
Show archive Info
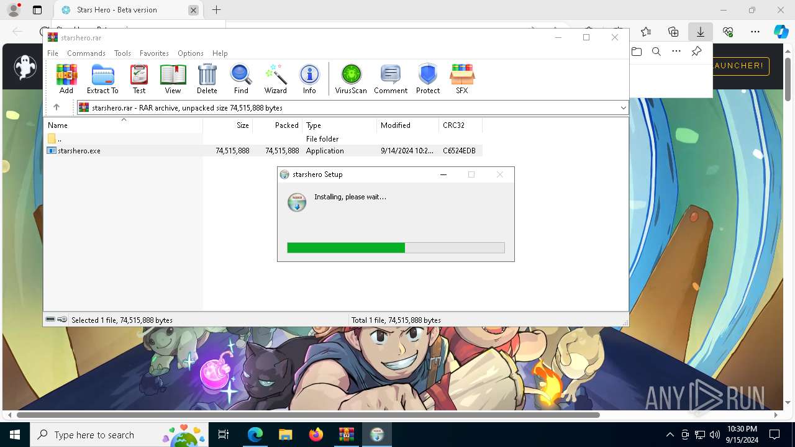(x=309, y=79)
